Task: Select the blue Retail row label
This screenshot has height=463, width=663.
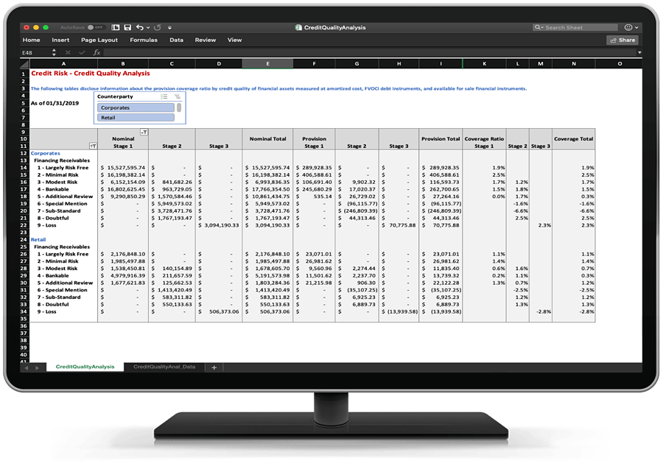Action: tap(38, 239)
